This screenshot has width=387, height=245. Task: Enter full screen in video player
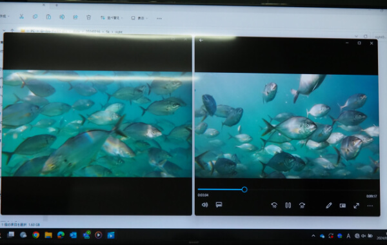[x=356, y=206]
